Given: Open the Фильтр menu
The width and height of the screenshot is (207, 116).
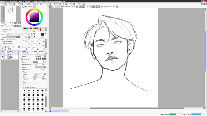Looking at the screenshot, I should (57, 4).
